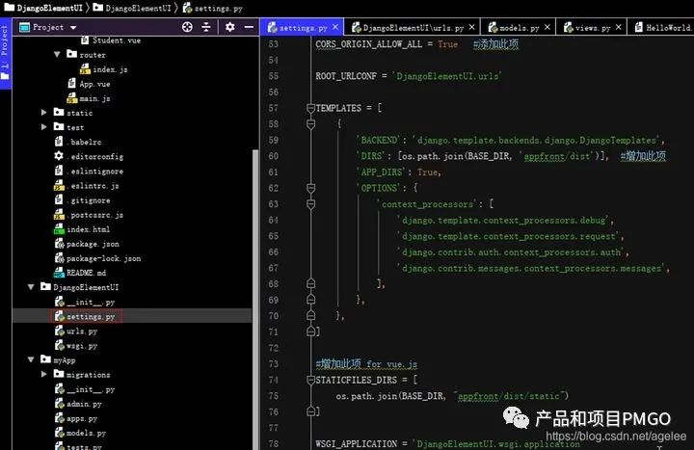Select package.json file

87,244
